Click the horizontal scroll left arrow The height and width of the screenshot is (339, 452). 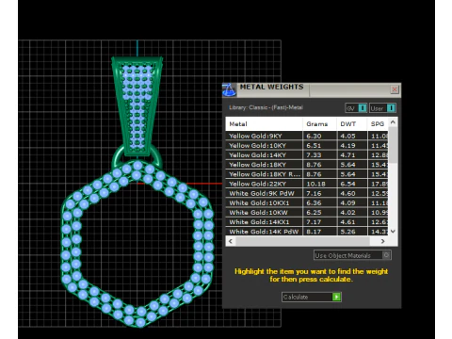[x=231, y=241]
